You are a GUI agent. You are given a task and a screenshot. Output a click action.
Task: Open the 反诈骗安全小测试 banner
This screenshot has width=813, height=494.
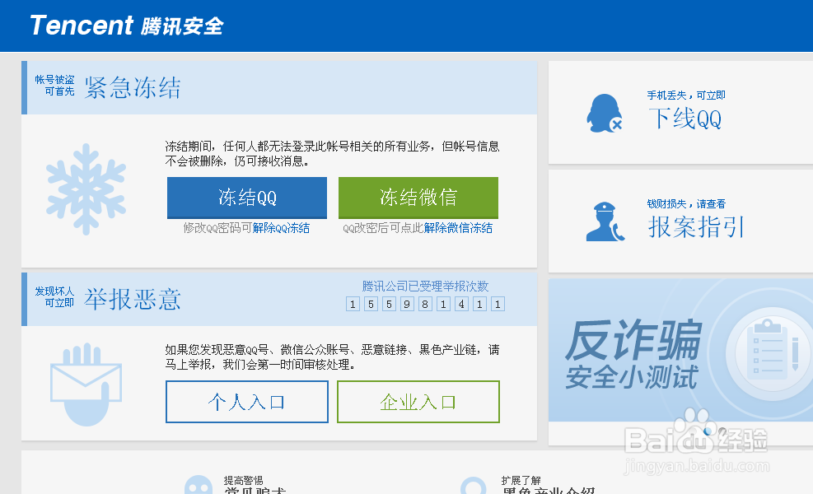680,350
